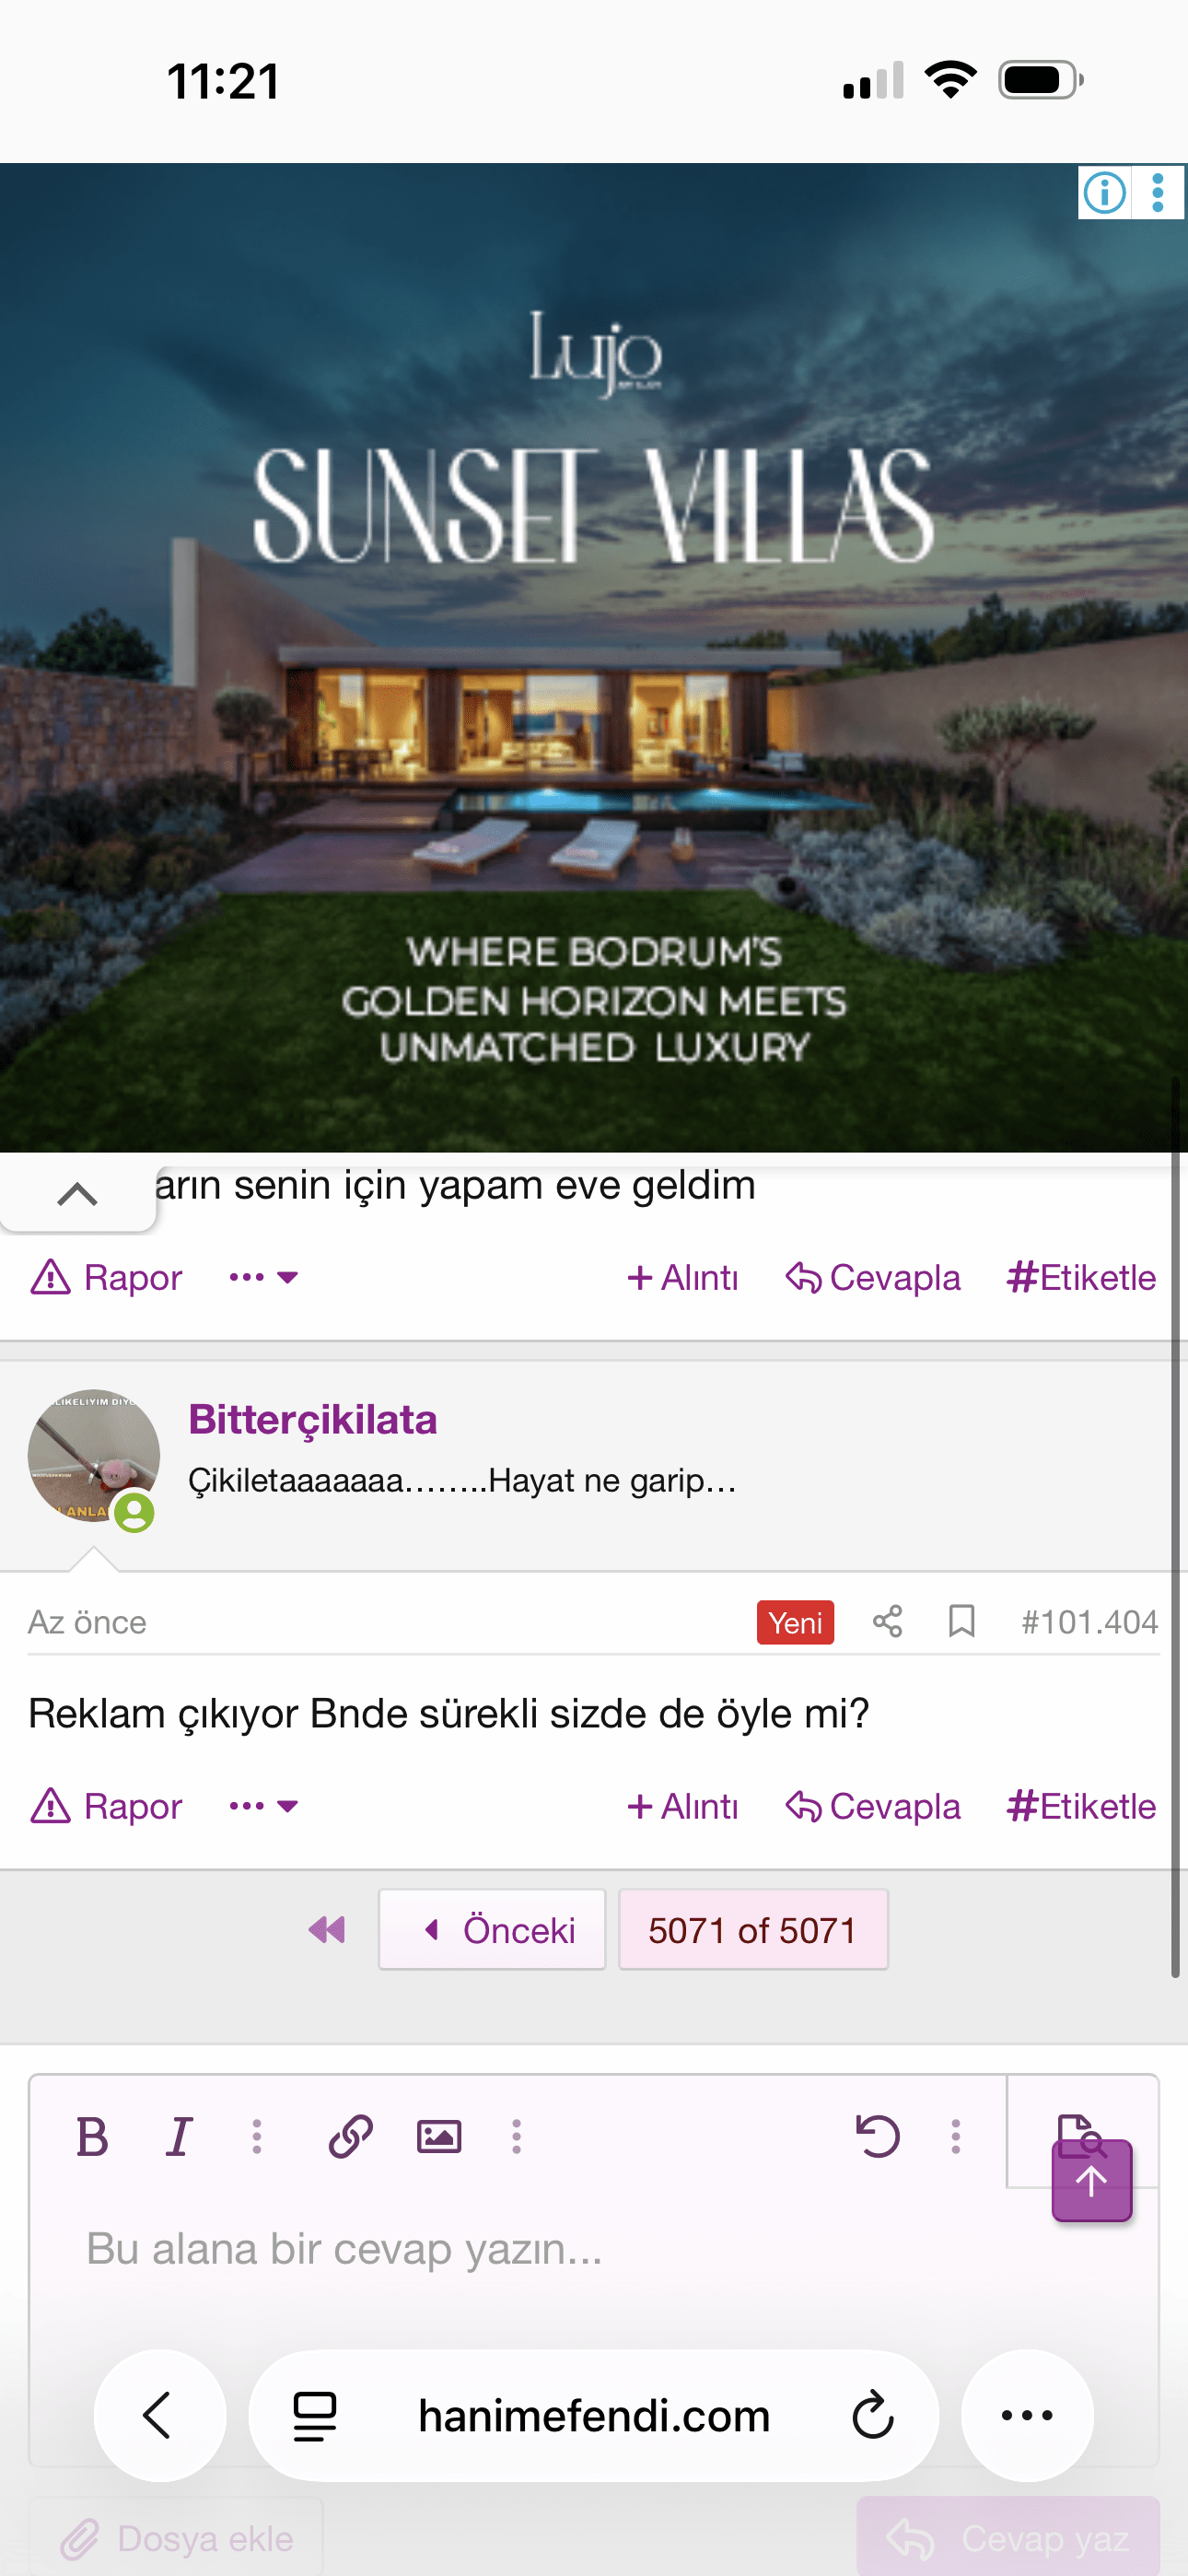
Task: Open the 5071 of 5071 page selector
Action: point(753,1929)
